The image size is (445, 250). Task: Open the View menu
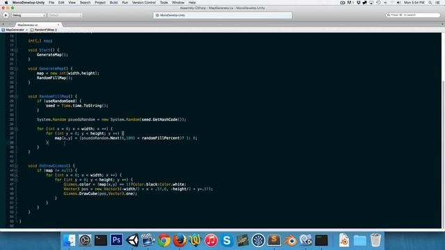click(x=72, y=3)
